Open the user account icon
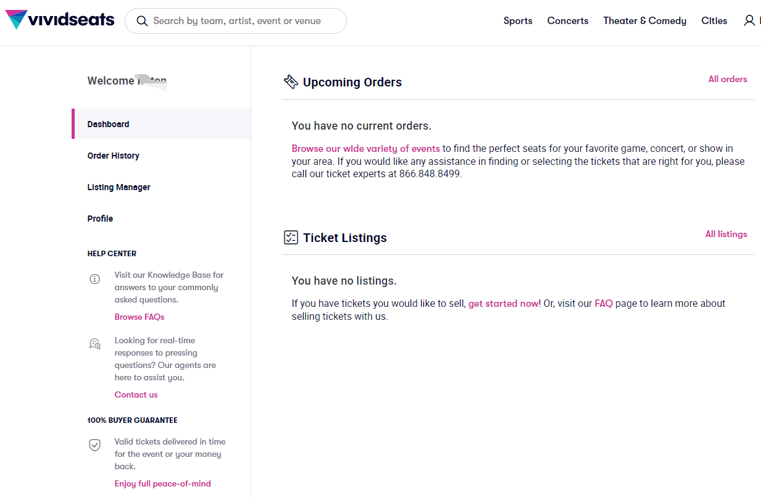Viewport: 761px width, 497px height. (749, 21)
